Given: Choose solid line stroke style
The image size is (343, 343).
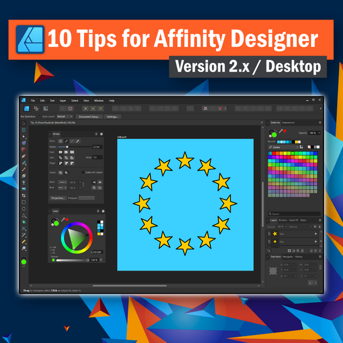Looking at the screenshot, I should point(66,141).
